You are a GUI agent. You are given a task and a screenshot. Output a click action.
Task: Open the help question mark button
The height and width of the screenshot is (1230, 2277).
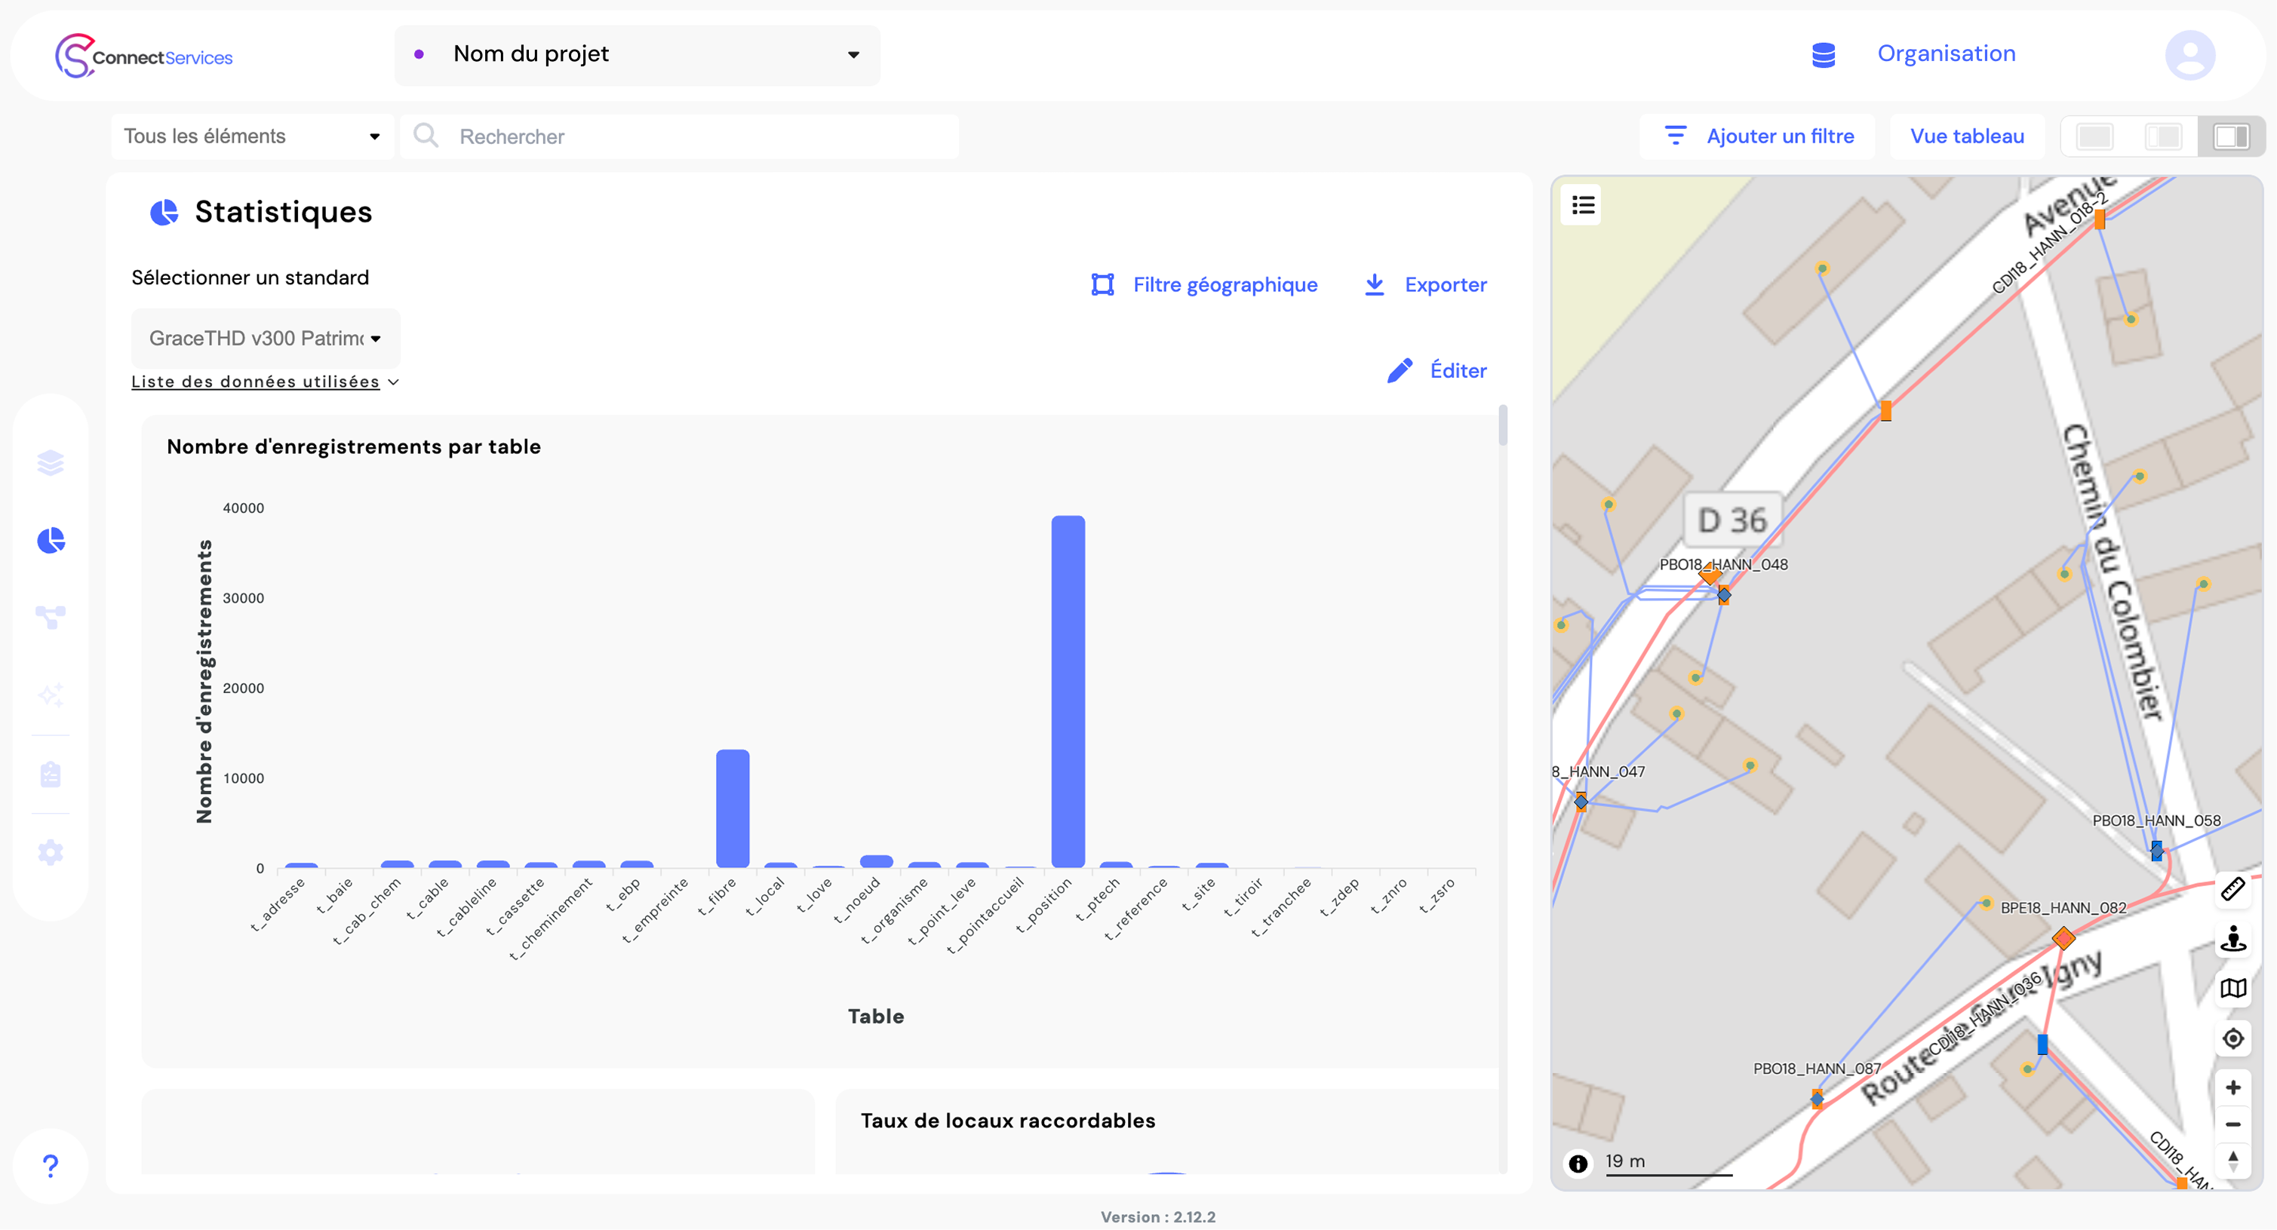pos(51,1167)
